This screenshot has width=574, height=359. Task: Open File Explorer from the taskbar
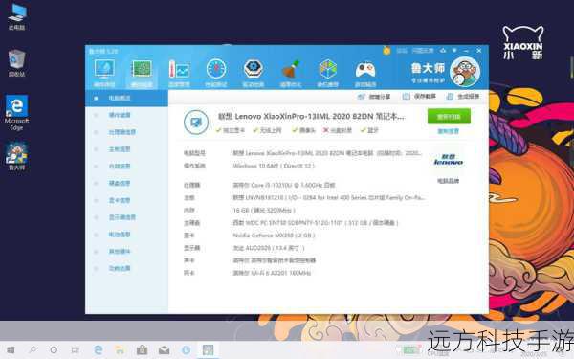pyautogui.click(x=121, y=350)
